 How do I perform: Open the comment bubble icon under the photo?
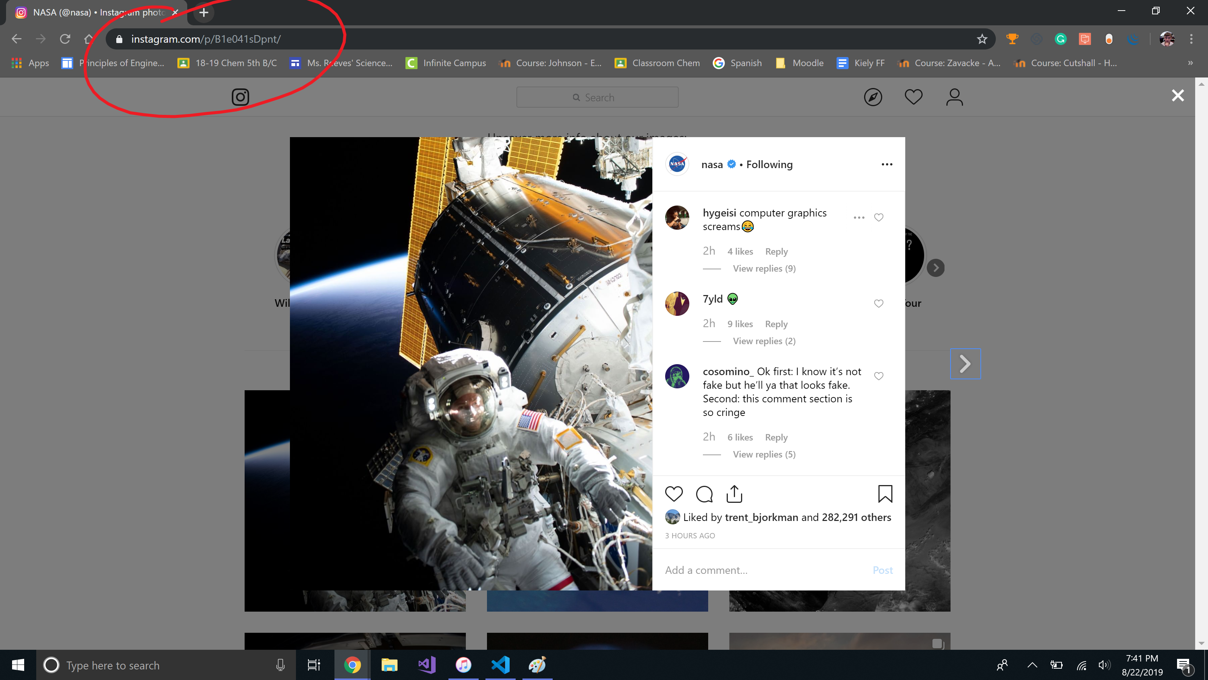[704, 494]
